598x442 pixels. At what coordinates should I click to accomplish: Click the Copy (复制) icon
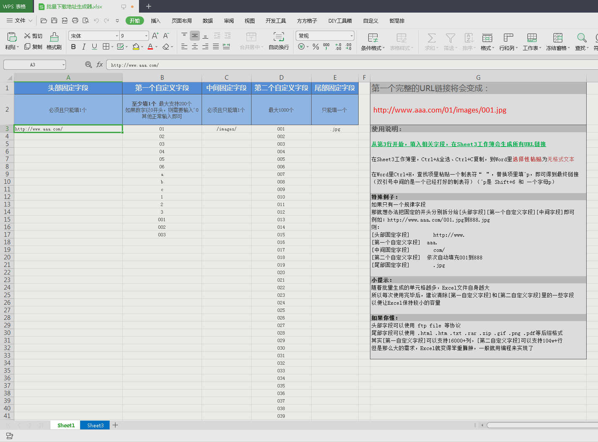pyautogui.click(x=27, y=47)
